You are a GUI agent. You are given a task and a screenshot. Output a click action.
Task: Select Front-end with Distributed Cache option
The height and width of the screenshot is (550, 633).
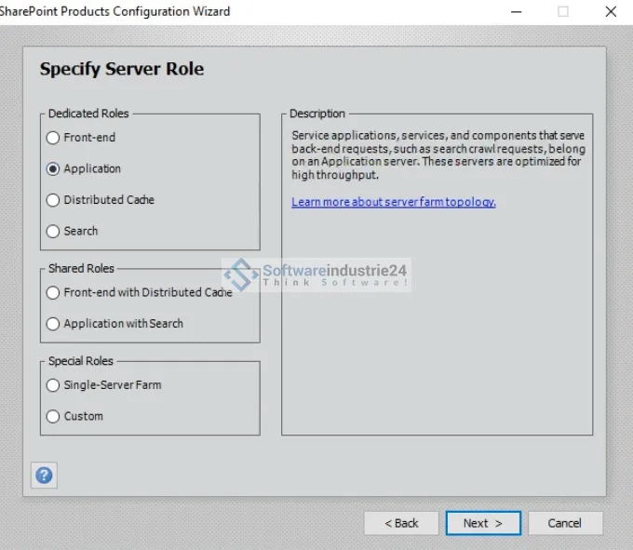coord(53,292)
